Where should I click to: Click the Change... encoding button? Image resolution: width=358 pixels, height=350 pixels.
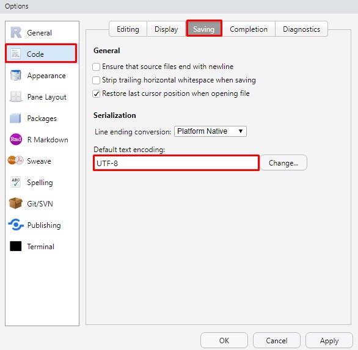click(x=283, y=163)
